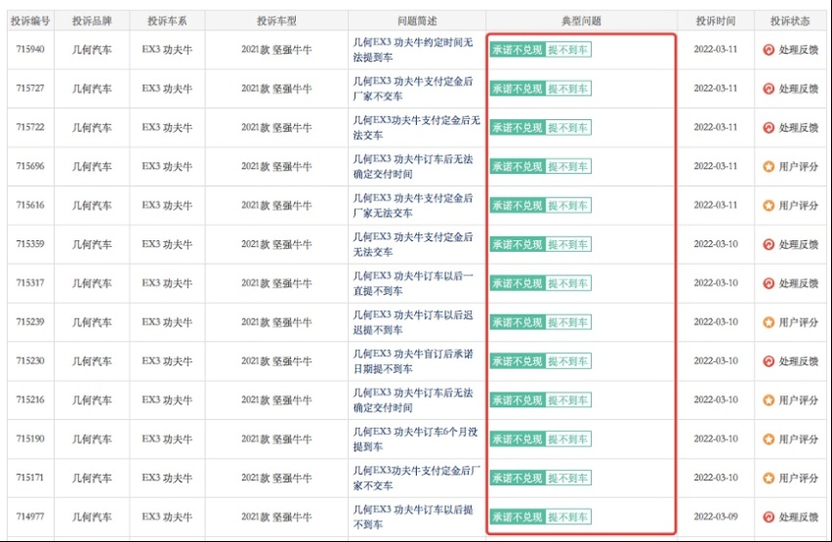Click the 用户评分 star icon for complaint 715696
Screen dimensions: 832x542
click(769, 166)
